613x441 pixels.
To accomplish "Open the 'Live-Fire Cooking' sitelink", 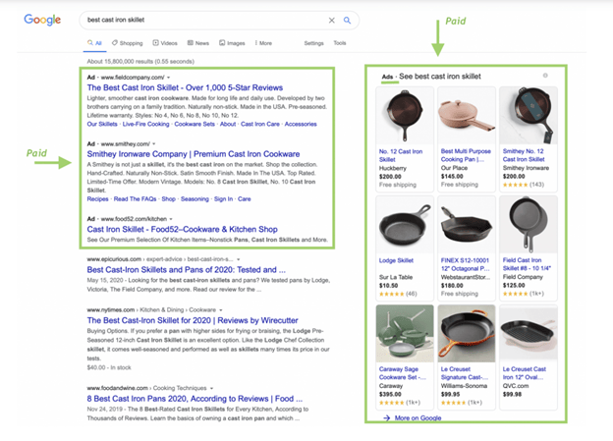I will click(x=145, y=124).
